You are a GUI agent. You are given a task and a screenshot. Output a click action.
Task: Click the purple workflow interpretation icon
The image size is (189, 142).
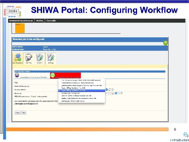click(17, 75)
